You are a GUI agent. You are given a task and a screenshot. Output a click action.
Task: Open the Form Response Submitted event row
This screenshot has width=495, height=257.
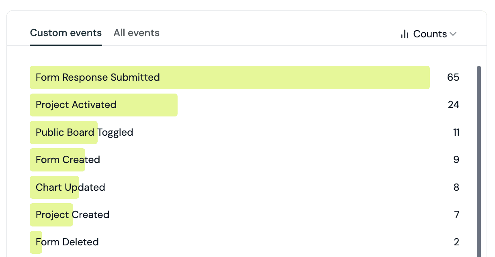pyautogui.click(x=245, y=78)
